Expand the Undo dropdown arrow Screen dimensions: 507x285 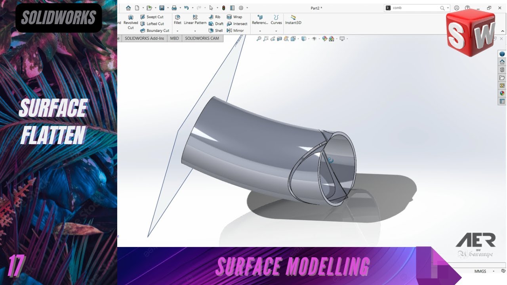point(193,8)
